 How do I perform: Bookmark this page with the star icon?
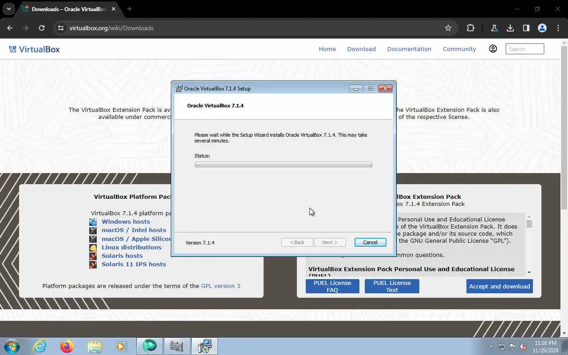448,28
